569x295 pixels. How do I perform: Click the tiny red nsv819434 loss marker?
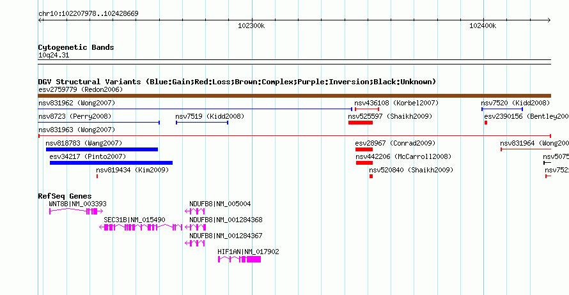point(97,176)
